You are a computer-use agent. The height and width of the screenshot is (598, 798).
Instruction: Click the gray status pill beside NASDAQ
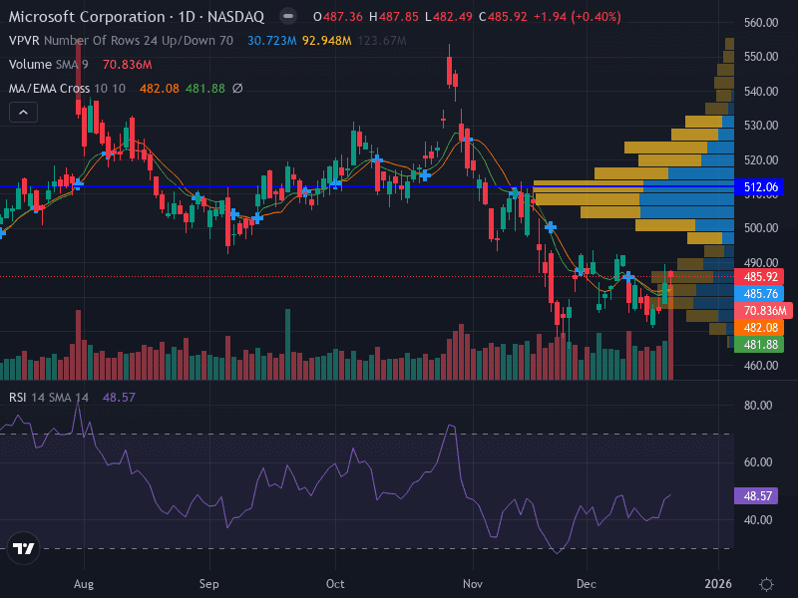point(288,16)
